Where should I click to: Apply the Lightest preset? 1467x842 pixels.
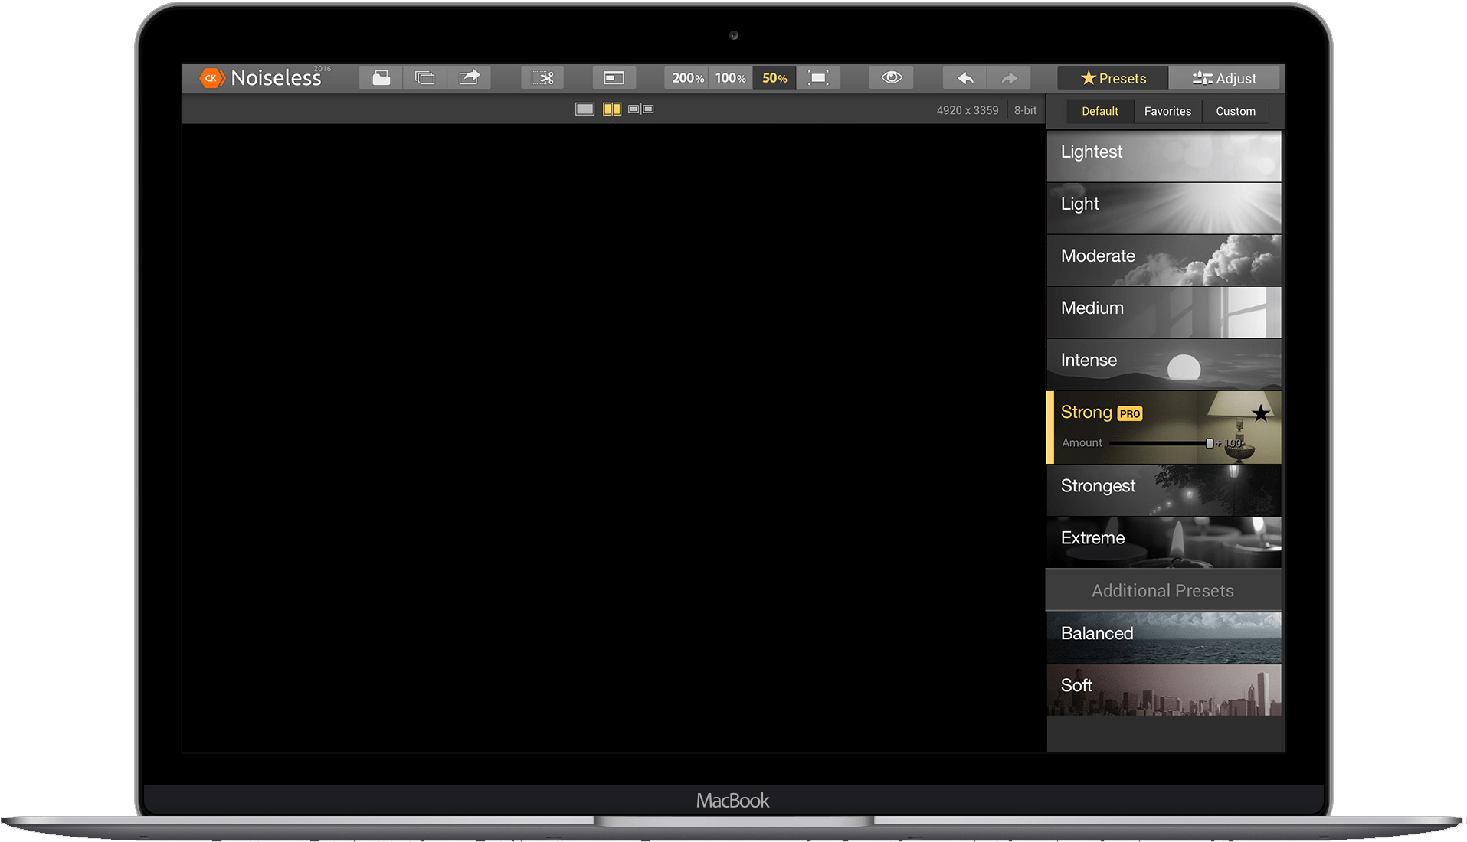(1164, 156)
